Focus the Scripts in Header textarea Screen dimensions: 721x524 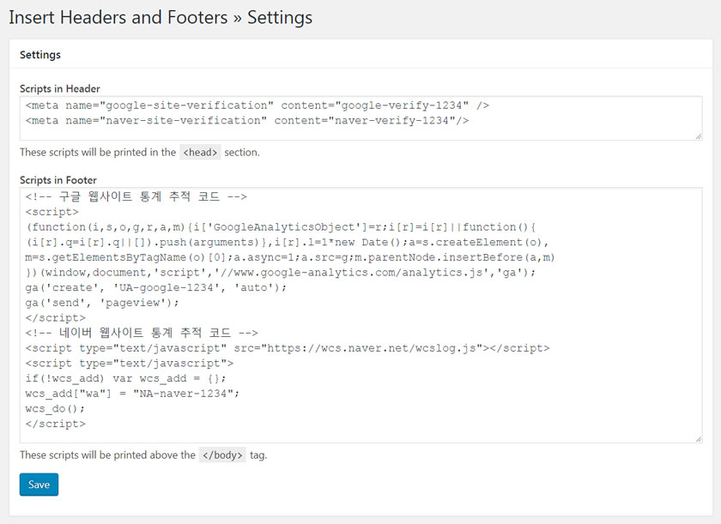(361, 118)
